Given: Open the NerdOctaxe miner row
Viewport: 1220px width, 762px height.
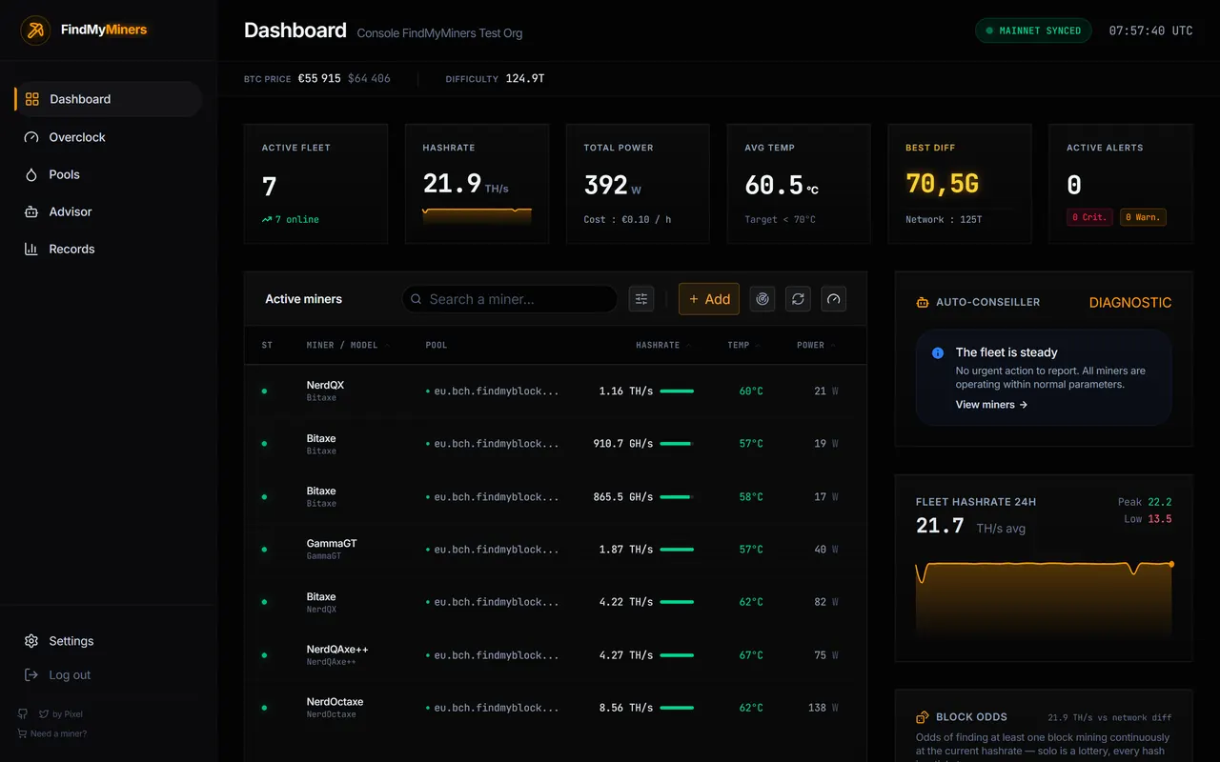Looking at the screenshot, I should click(x=555, y=708).
